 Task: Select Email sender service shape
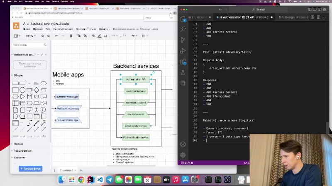coord(136,126)
